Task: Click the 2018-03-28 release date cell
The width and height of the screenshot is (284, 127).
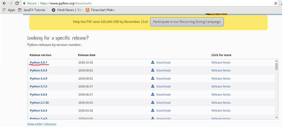Action: click(85, 110)
